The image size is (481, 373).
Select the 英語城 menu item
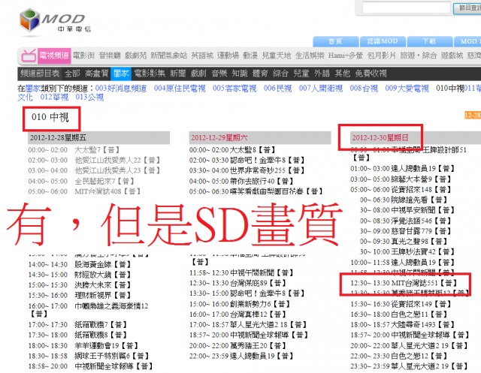coord(202,56)
